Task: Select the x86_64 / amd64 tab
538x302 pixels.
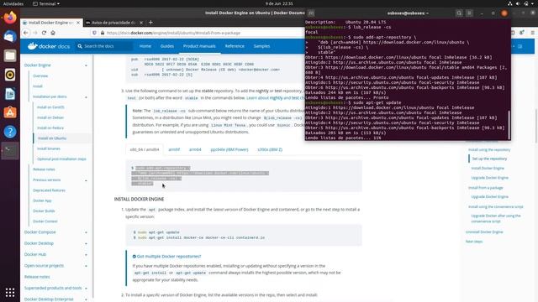Action: coord(145,149)
